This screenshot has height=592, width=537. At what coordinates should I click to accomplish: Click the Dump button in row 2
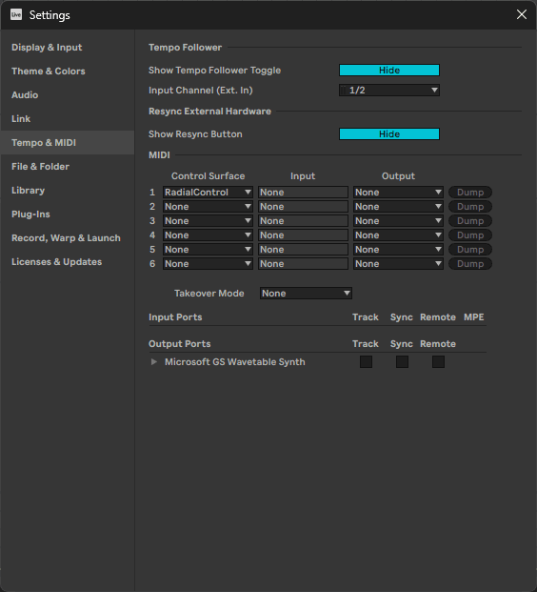470,207
